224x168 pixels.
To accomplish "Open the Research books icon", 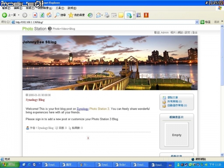I will (139, 15).
